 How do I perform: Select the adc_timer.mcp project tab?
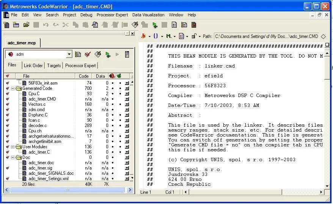22,43
